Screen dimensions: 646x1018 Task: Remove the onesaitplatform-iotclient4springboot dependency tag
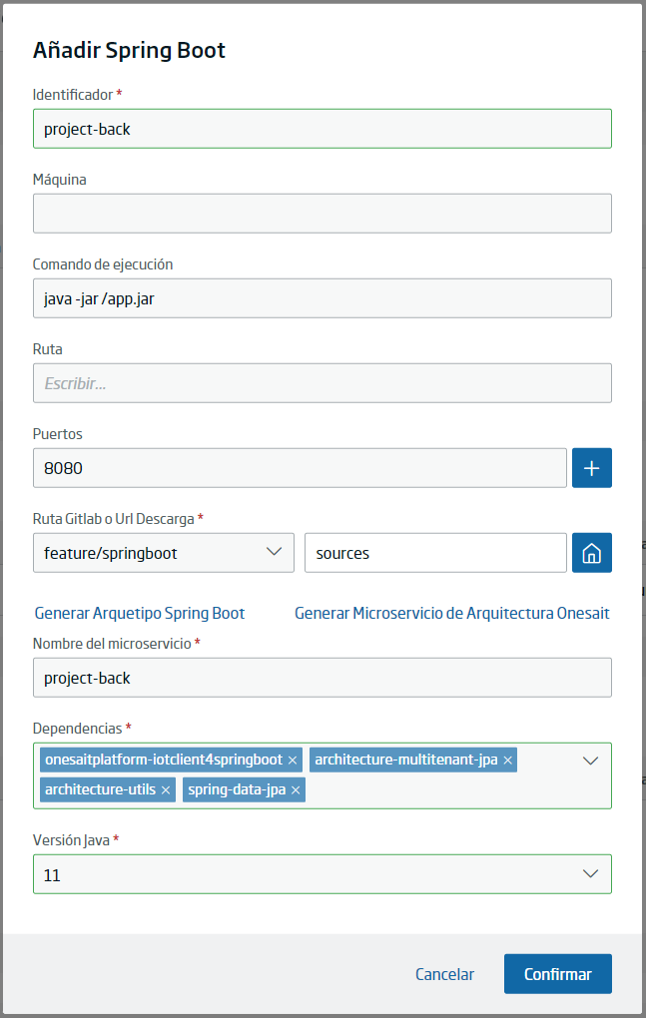(293, 761)
